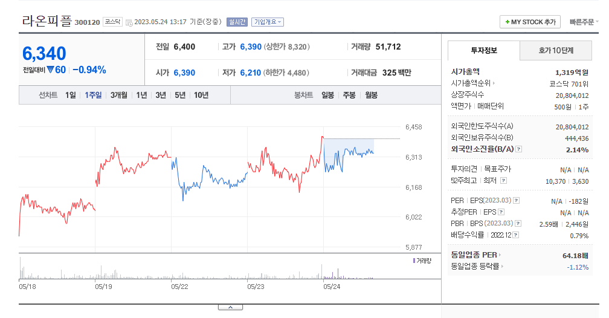Click help icon next to 52주최고 최저
609x318 pixels.
pyautogui.click(x=503, y=181)
